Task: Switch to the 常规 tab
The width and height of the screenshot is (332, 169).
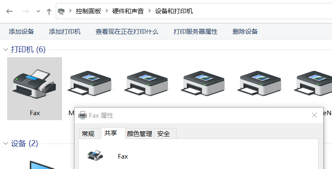Action: pos(88,134)
